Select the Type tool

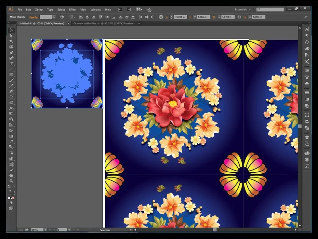11,64
